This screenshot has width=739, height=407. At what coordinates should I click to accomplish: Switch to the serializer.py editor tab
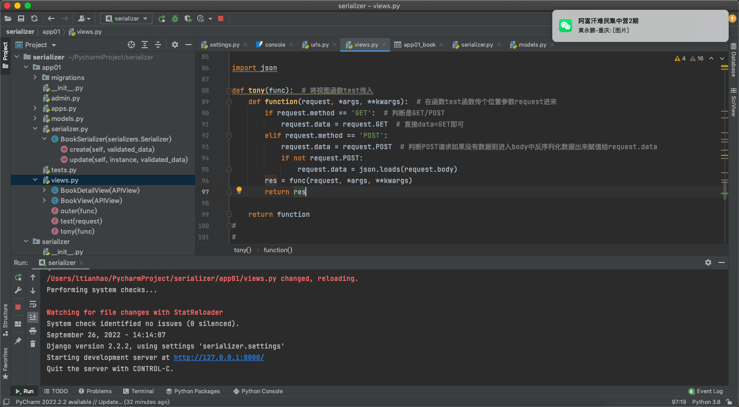coord(477,45)
